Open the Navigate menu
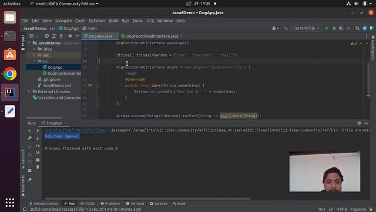 click(x=63, y=21)
